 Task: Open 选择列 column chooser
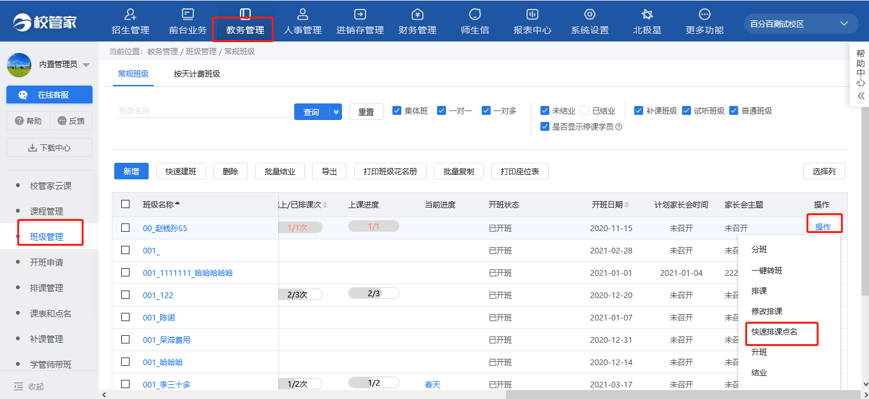pyautogui.click(x=824, y=171)
